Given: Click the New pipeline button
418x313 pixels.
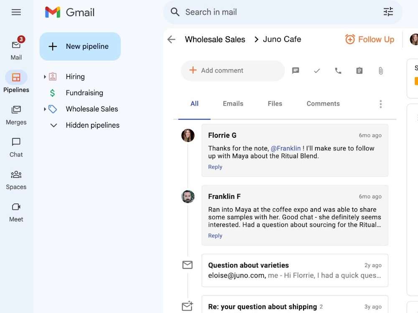Looking at the screenshot, I should click(80, 46).
